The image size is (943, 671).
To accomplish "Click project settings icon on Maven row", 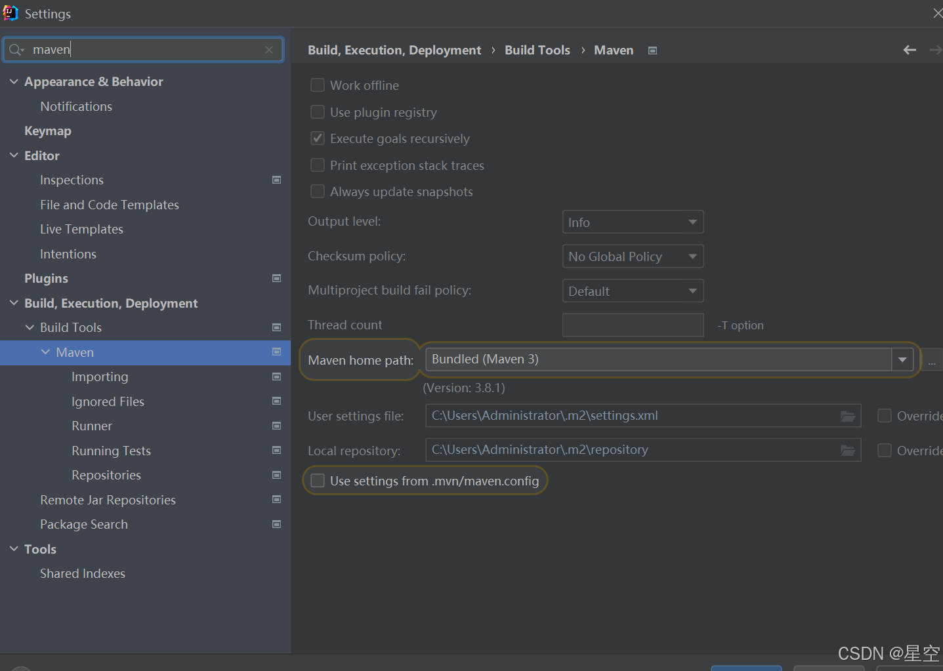I will [x=277, y=352].
